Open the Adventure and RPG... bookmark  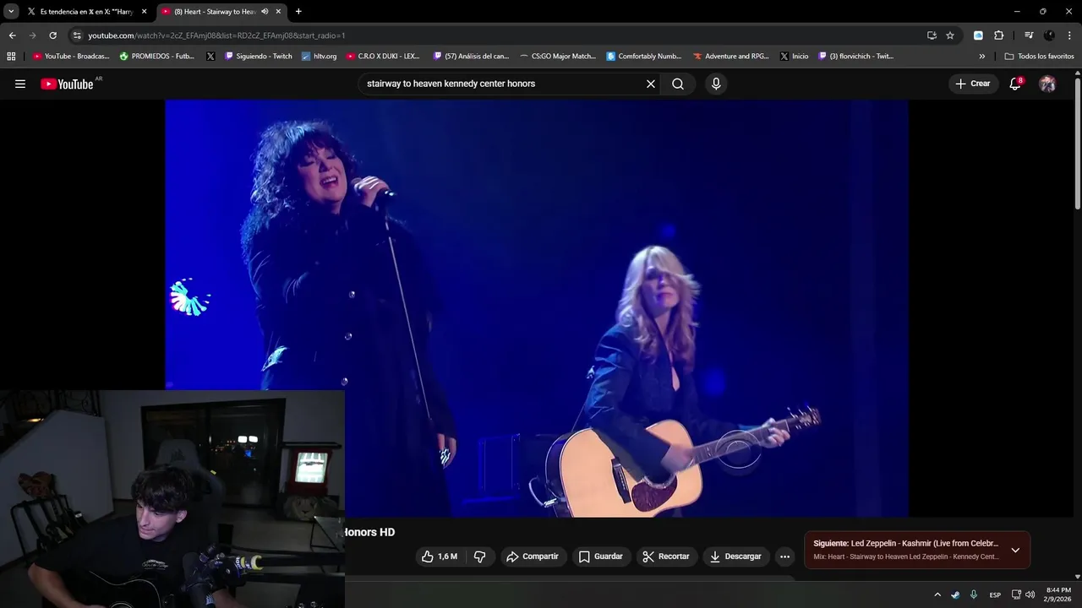pos(731,57)
